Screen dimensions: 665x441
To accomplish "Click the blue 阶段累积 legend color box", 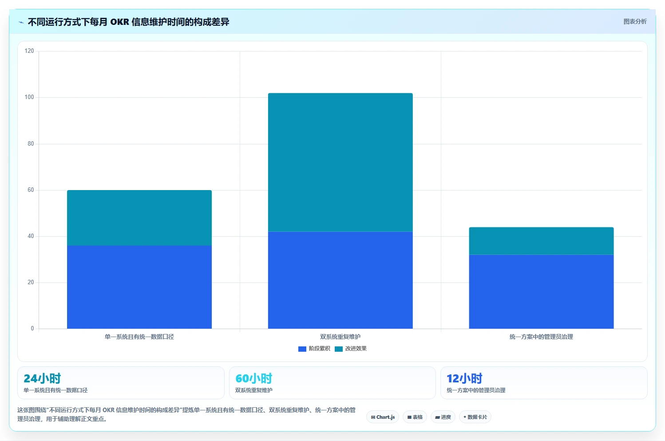I will (x=302, y=349).
